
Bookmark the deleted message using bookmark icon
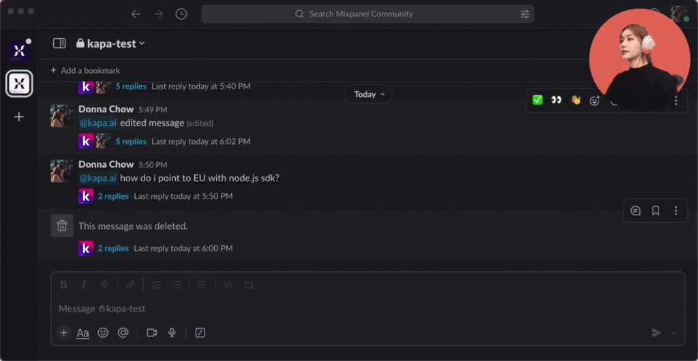pyautogui.click(x=656, y=211)
